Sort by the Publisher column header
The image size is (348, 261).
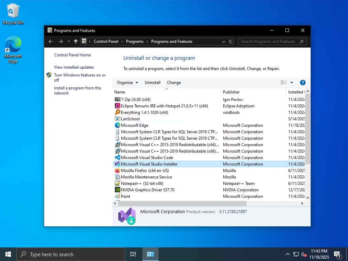pos(253,92)
